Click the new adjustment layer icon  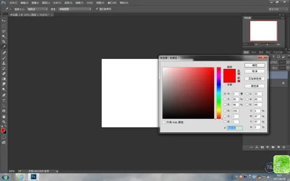click(268, 147)
